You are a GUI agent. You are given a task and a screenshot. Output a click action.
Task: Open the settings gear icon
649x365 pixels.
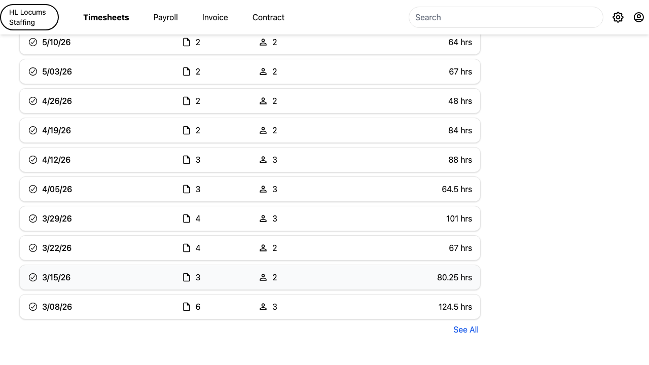pyautogui.click(x=618, y=17)
